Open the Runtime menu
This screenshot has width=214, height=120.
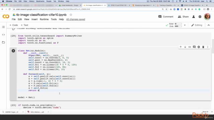pyautogui.click(x=44, y=19)
